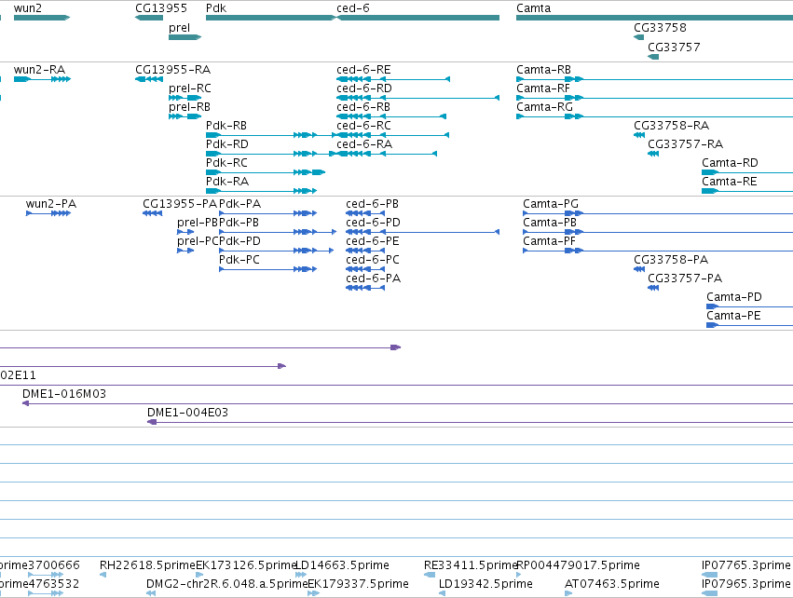The width and height of the screenshot is (793, 598).
Task: Click the CG33758-PA protein feature
Action: coord(639,269)
